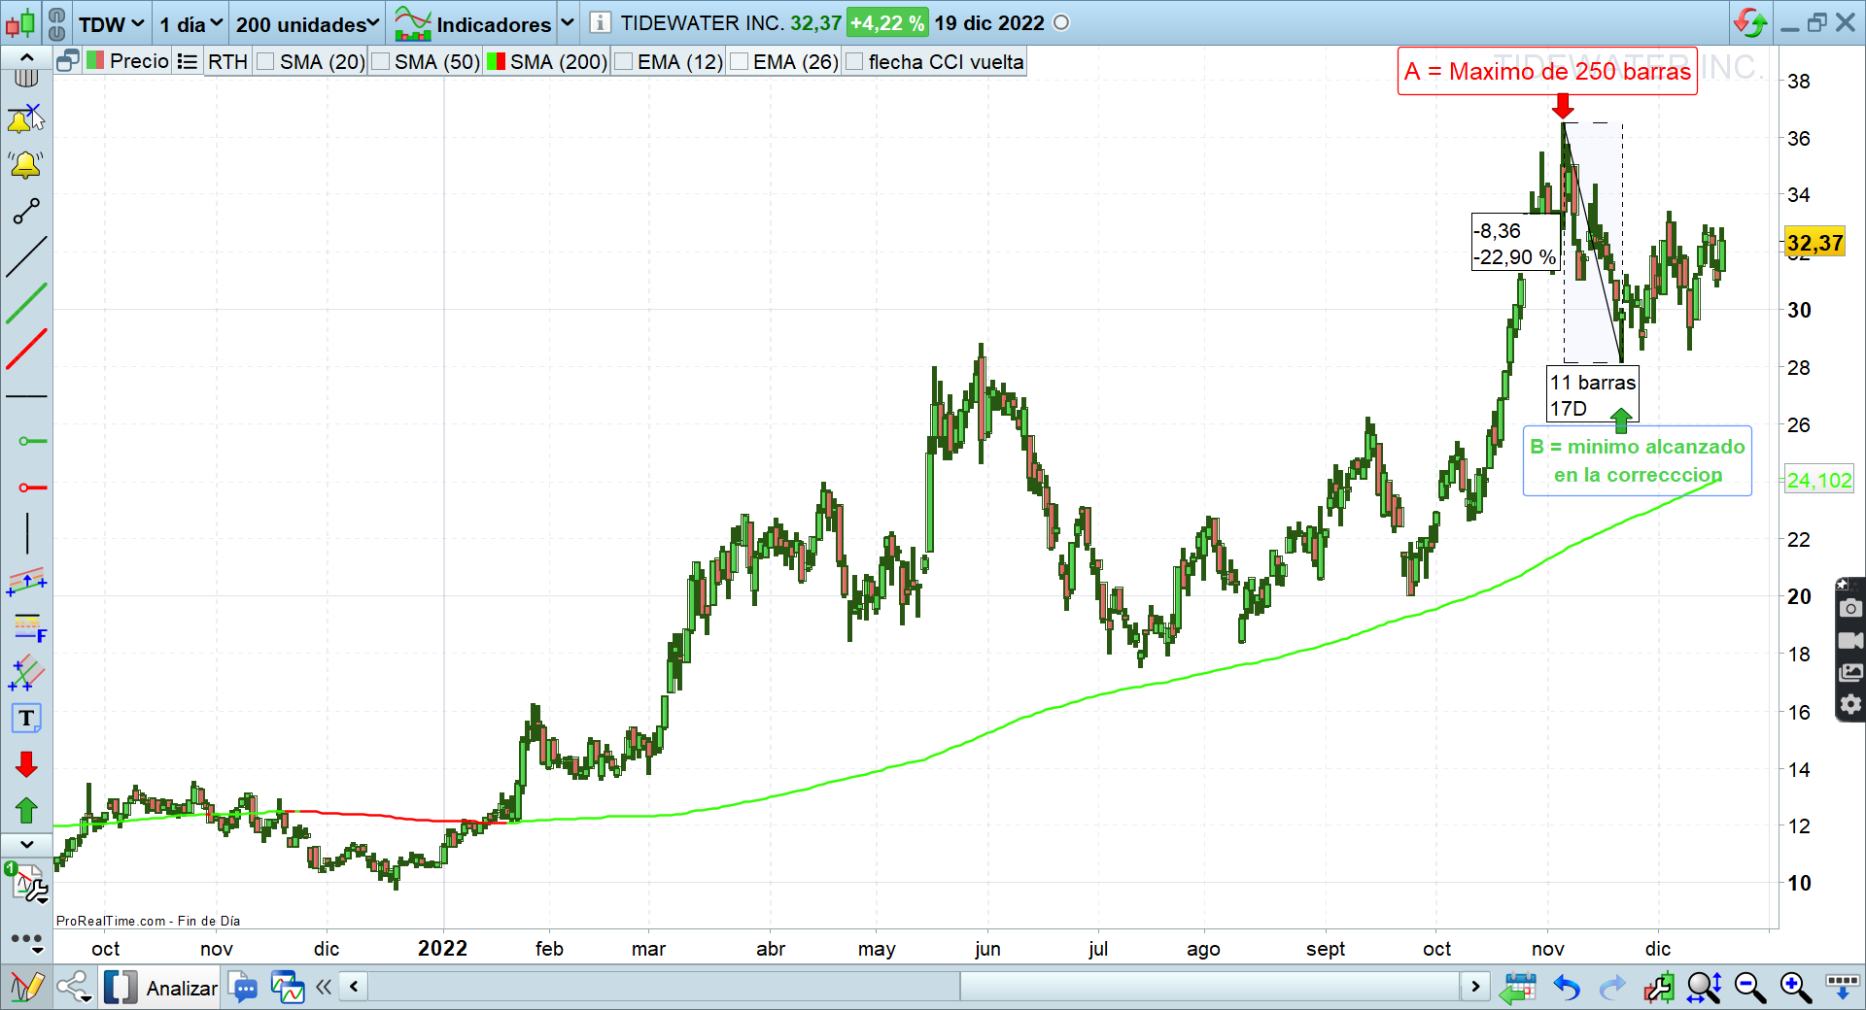
Task: Open the chat speech bubble icon
Action: 243,988
